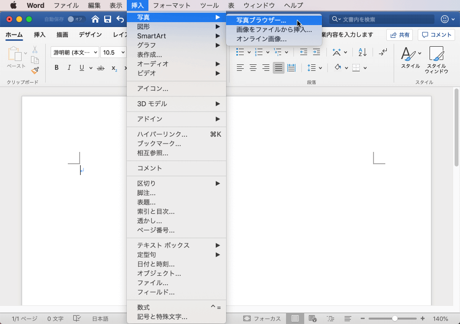Open line spacing dropdown
Viewport: 460px width, 324px height.
[x=320, y=68]
